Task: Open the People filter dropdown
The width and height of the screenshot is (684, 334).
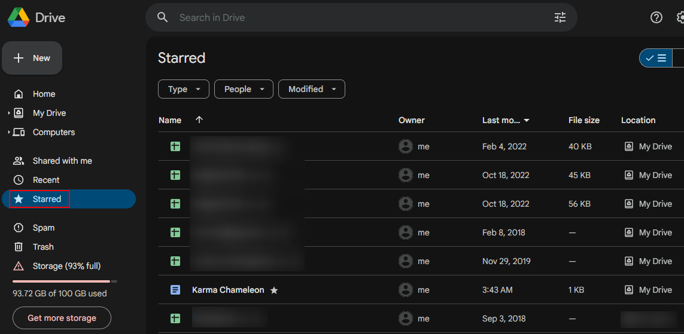Action: [x=244, y=89]
